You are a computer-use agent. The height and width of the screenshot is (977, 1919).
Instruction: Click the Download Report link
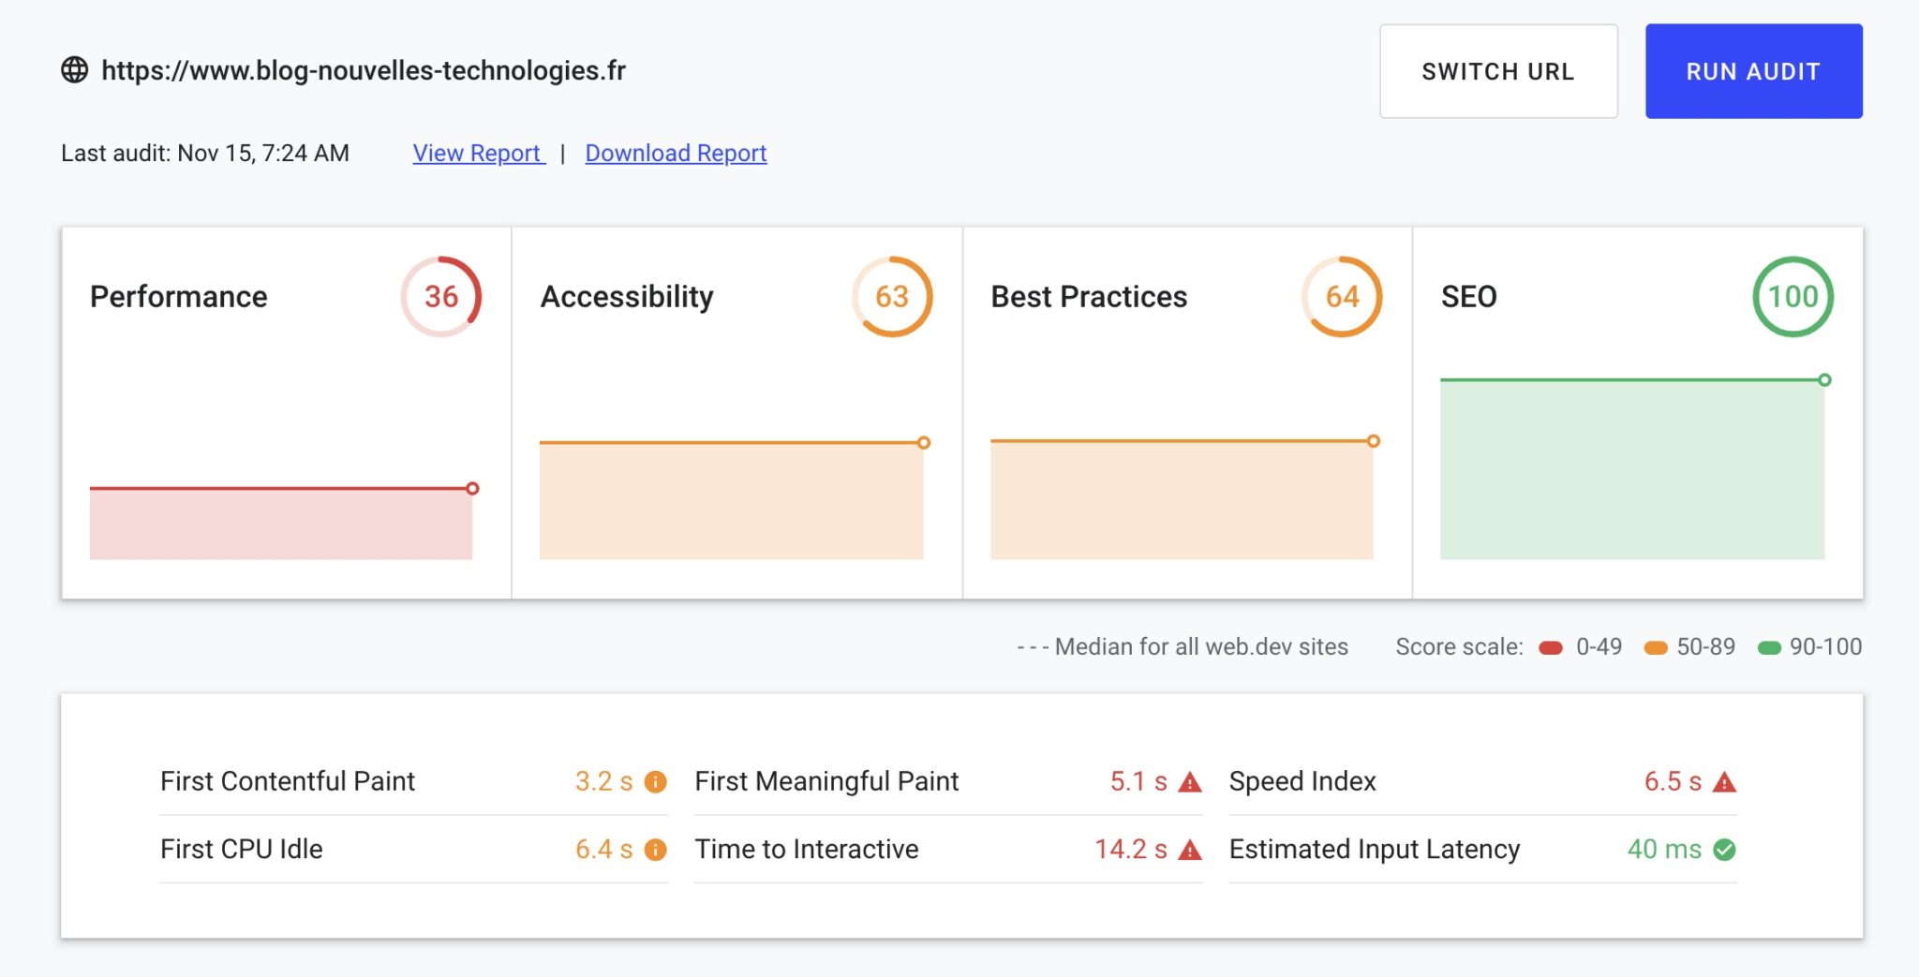click(676, 153)
